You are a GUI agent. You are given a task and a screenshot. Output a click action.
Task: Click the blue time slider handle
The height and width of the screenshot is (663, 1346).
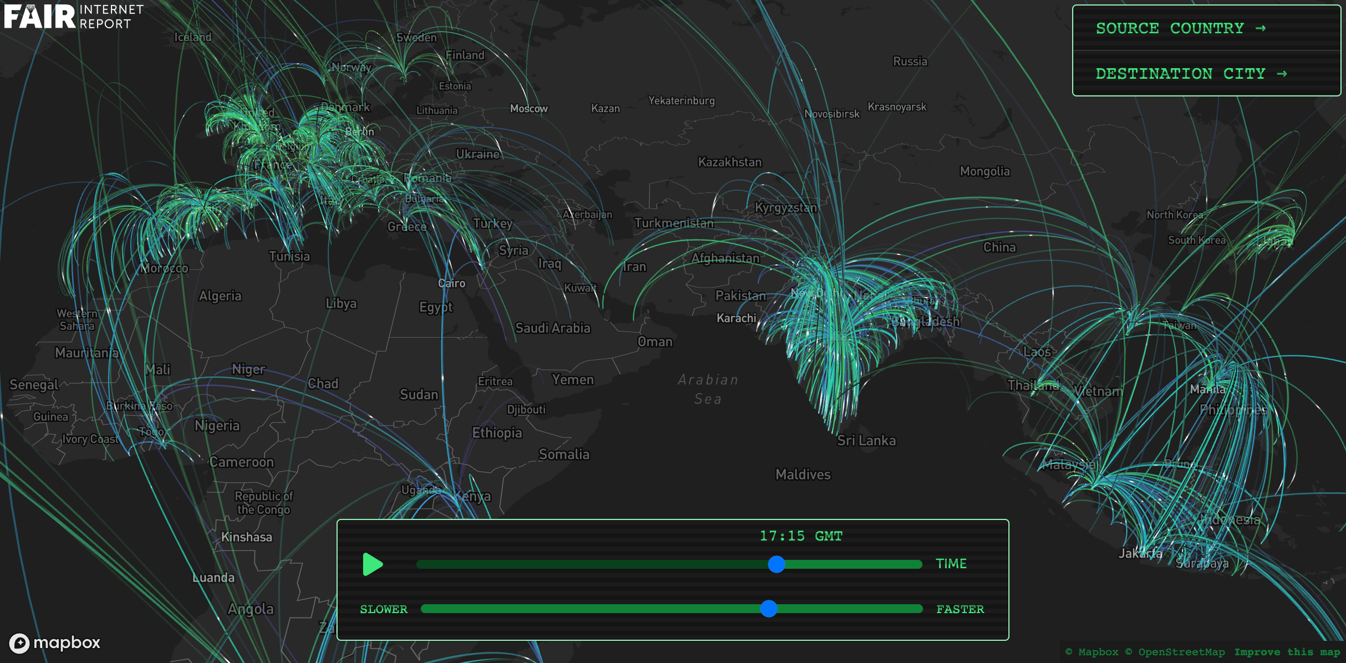click(x=776, y=564)
